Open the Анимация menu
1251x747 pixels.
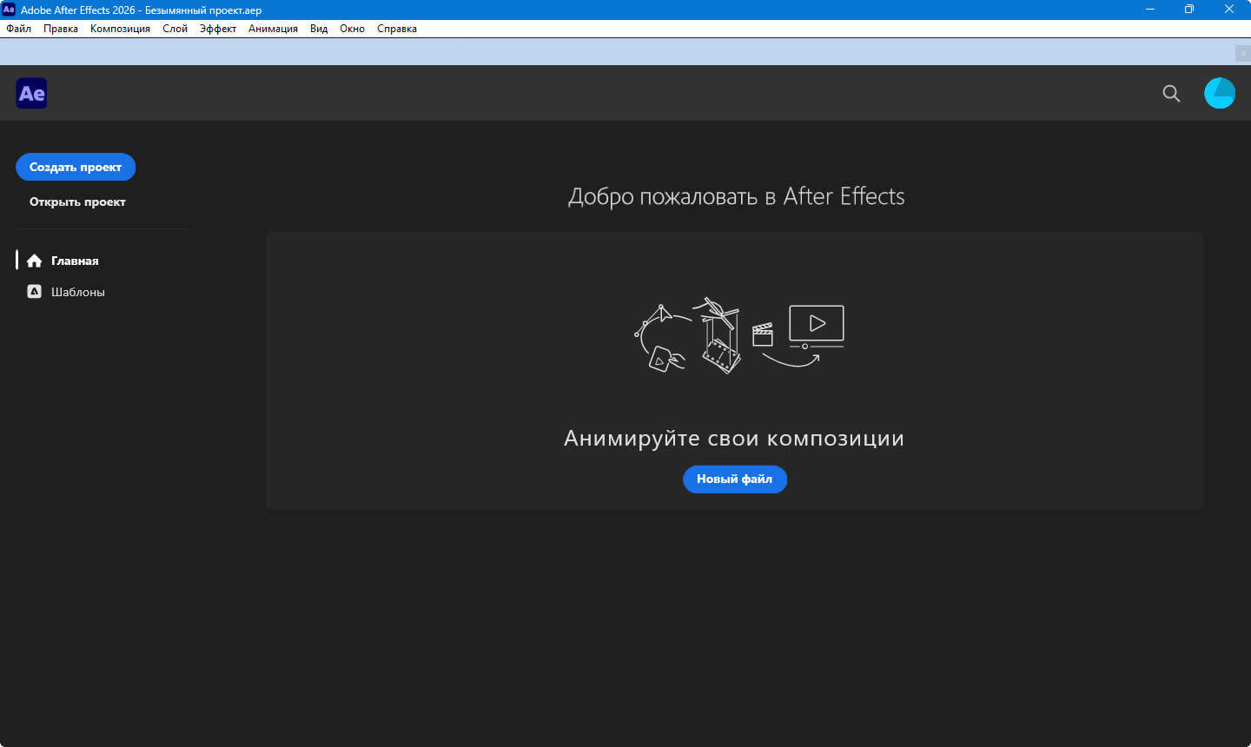(x=273, y=29)
